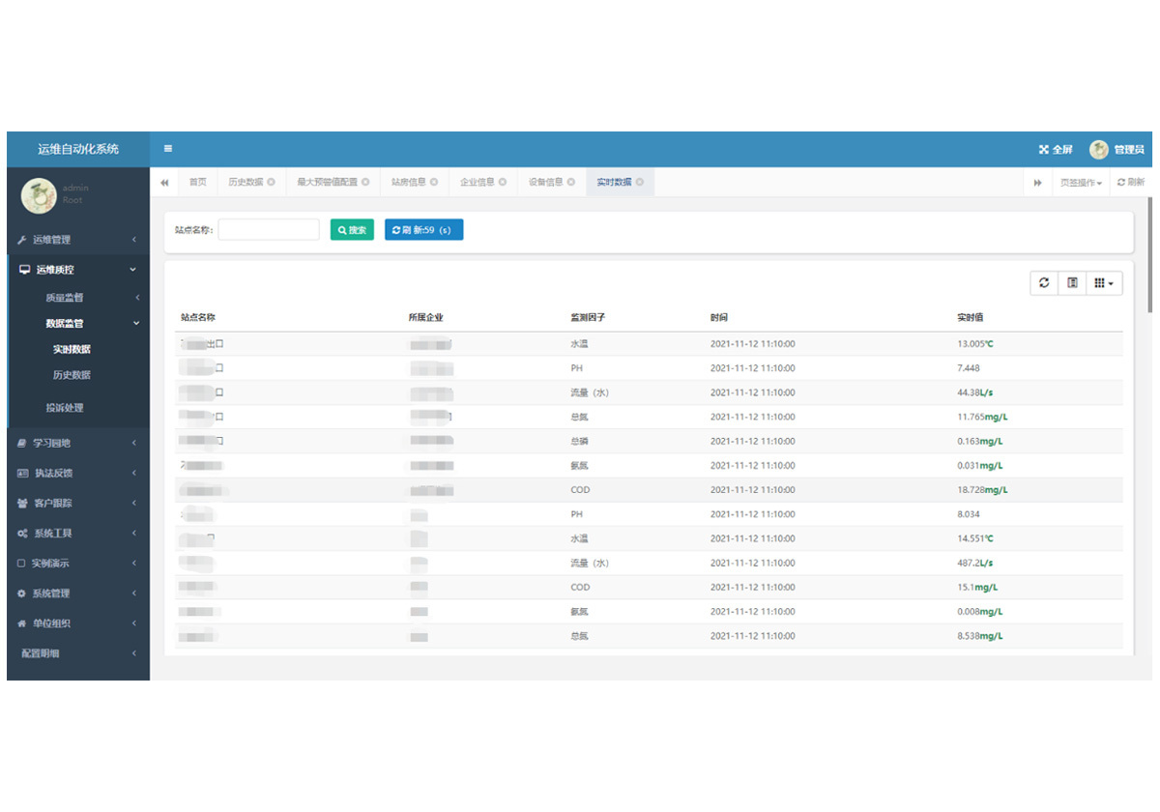Collapse the 数据监管 submenu
The width and height of the screenshot is (1160, 812).
click(x=77, y=324)
